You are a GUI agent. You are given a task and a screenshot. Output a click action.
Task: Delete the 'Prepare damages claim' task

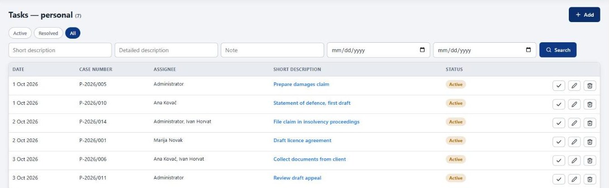tap(590, 85)
